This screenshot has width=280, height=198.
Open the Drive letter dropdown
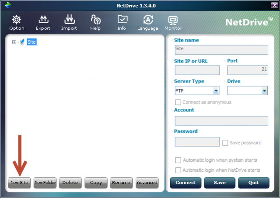[x=247, y=90]
